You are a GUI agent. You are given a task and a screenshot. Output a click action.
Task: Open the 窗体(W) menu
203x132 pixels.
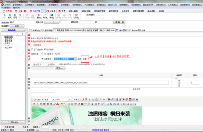click(x=17, y=8)
